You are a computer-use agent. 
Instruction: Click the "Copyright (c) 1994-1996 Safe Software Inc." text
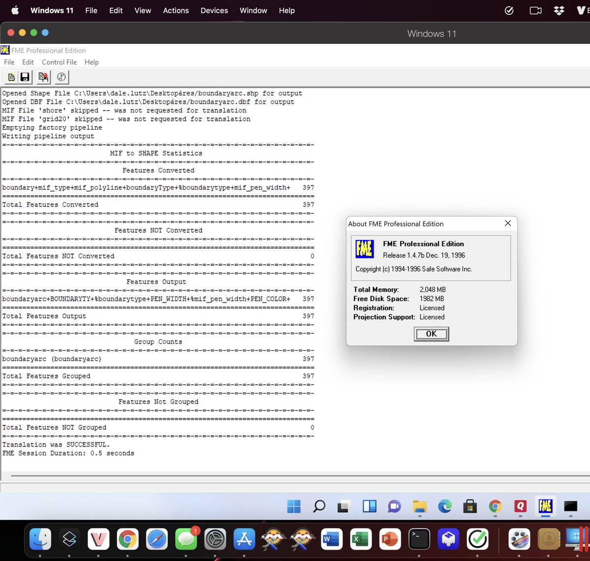(x=413, y=269)
